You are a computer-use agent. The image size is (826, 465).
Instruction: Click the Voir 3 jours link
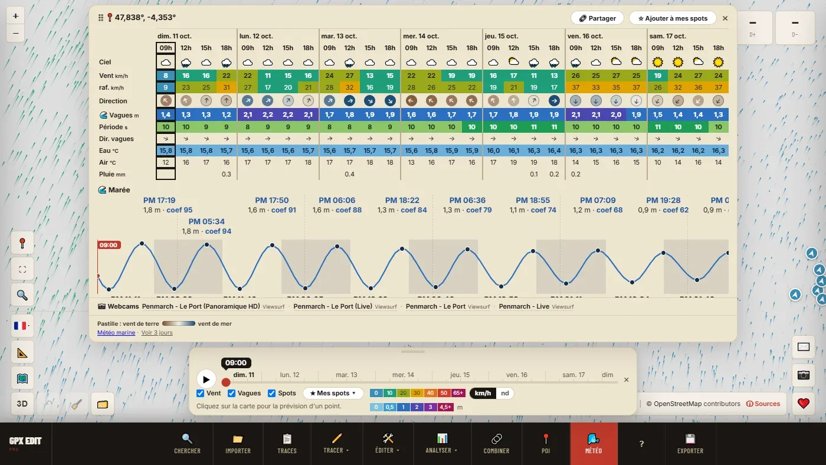157,333
